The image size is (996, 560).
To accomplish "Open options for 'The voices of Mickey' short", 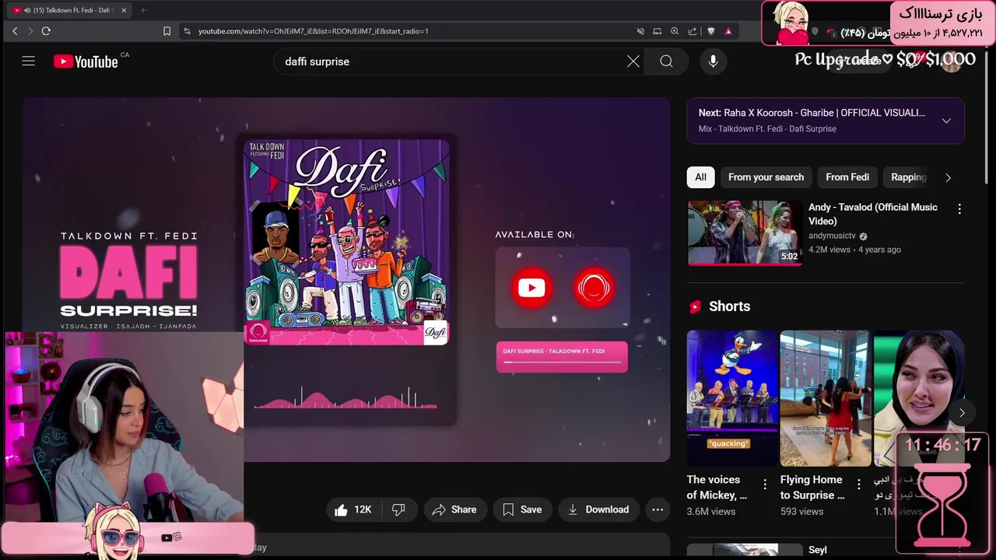I will pyautogui.click(x=765, y=484).
